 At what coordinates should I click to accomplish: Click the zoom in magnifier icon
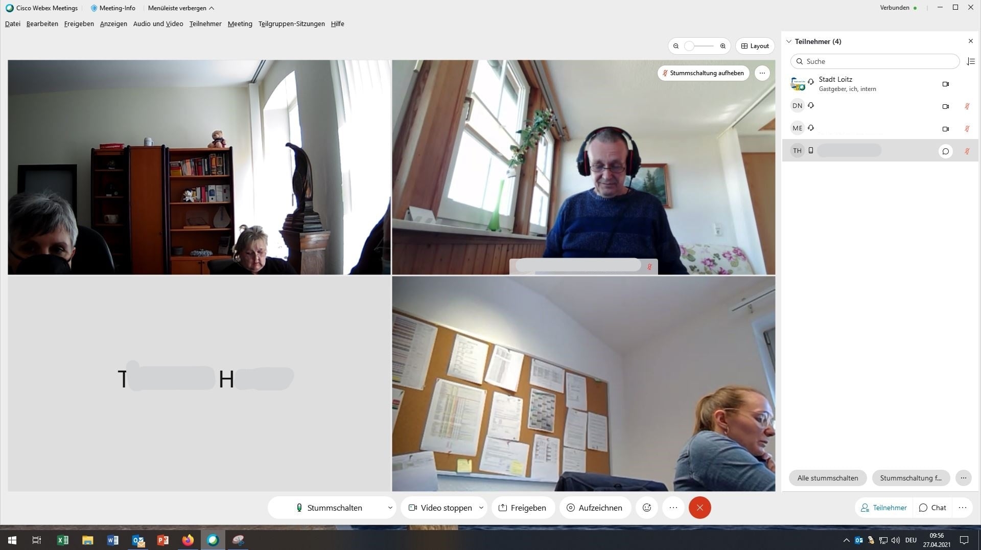click(722, 46)
